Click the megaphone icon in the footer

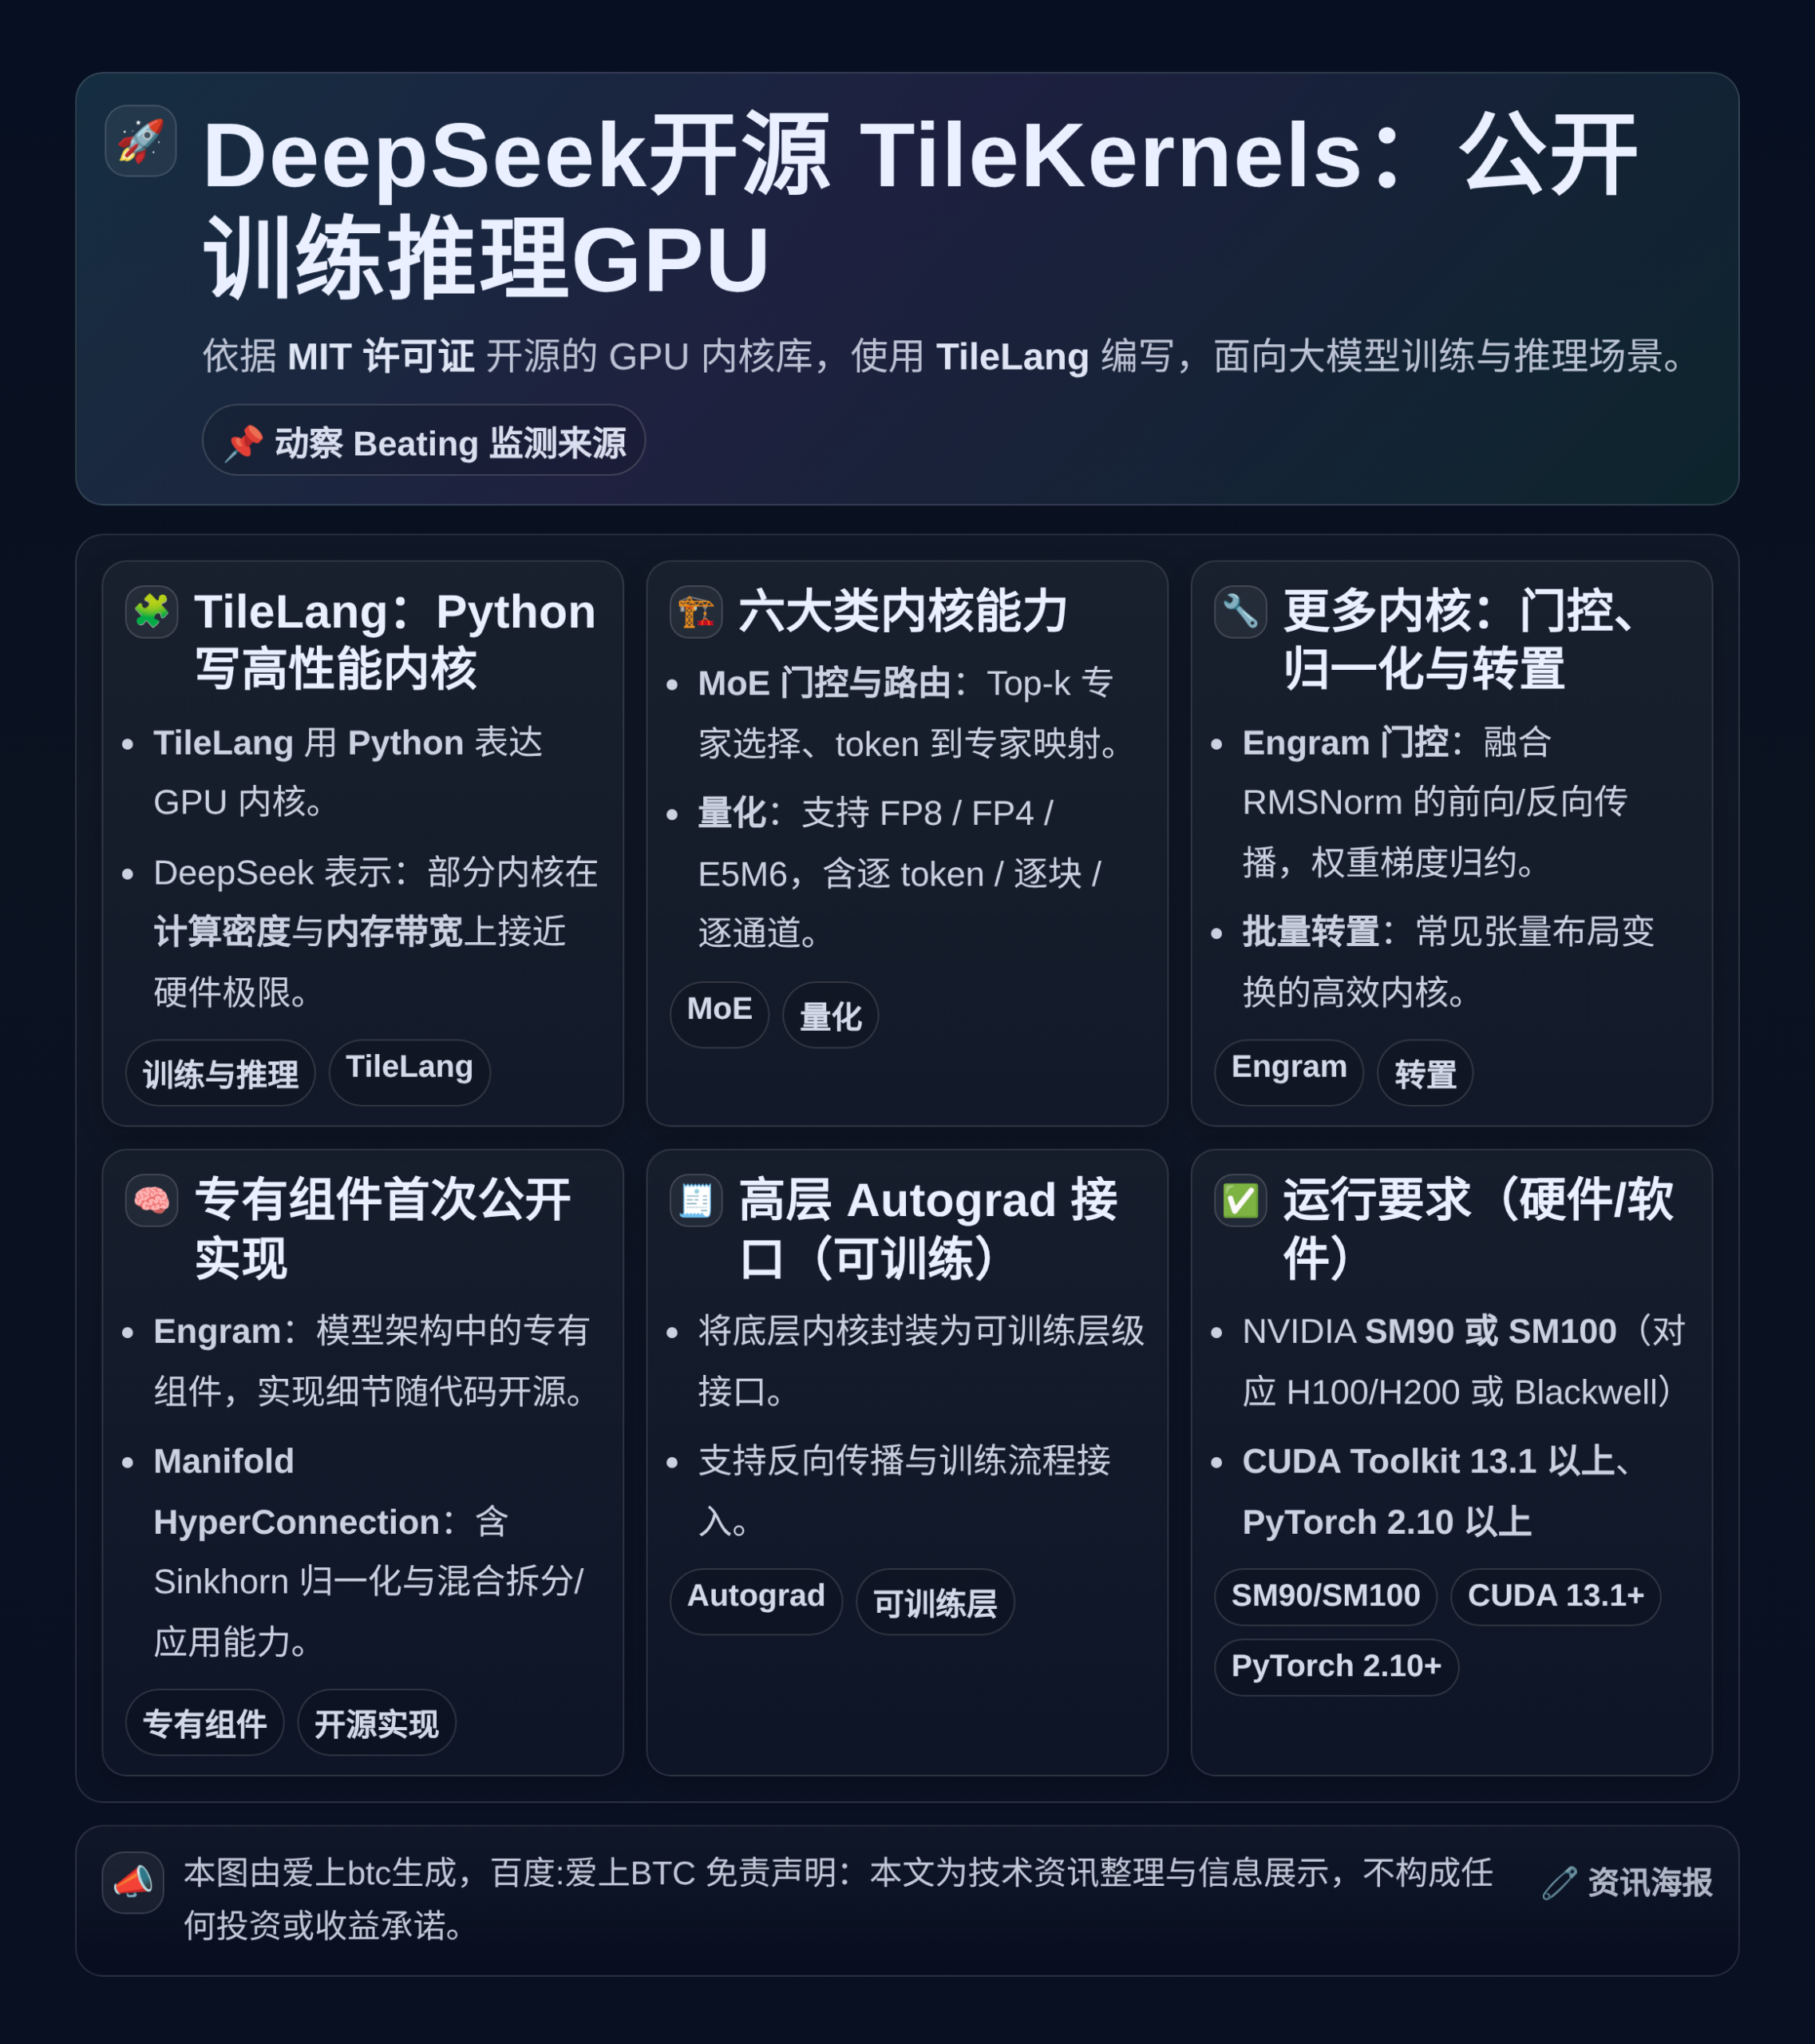click(133, 1883)
